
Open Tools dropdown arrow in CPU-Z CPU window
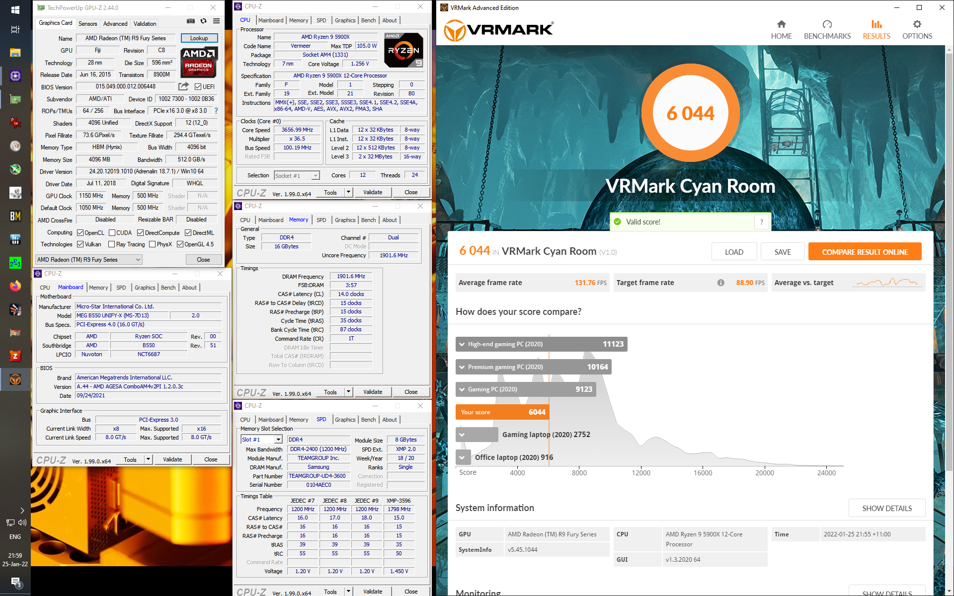point(348,192)
